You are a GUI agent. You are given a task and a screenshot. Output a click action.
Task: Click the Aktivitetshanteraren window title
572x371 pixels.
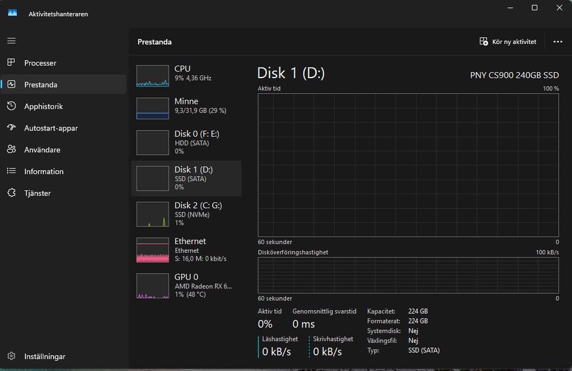58,14
